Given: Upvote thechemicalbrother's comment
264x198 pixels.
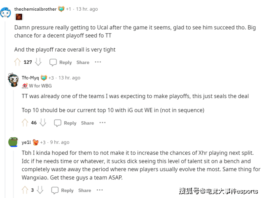Looking at the screenshot, I should (x=17, y=62).
